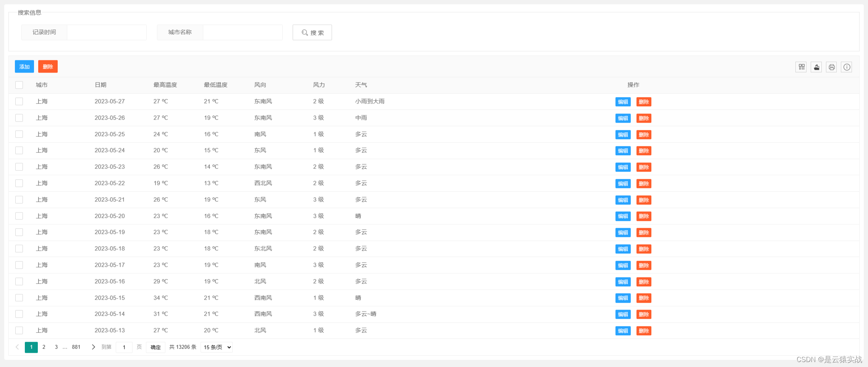Viewport: 868px width, 367px height.
Task: Edit the 2023-05-25 record
Action: click(x=623, y=135)
